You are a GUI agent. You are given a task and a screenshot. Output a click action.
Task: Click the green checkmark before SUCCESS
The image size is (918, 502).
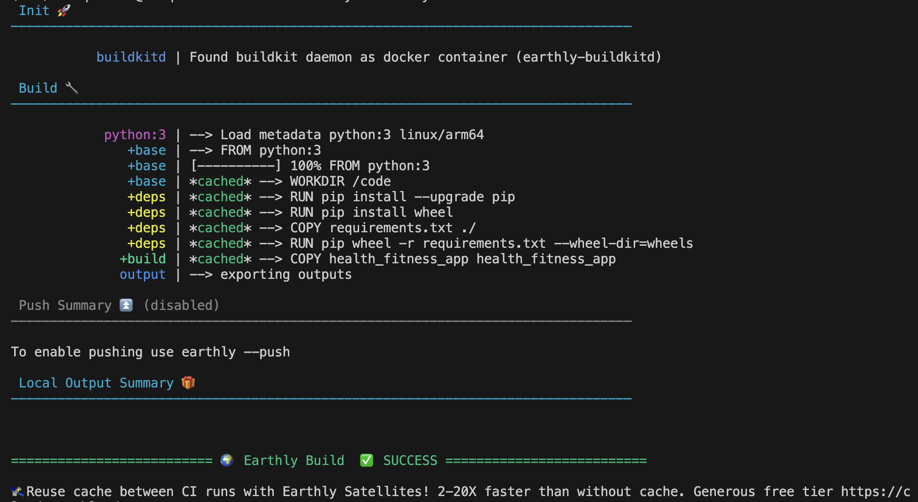point(366,460)
